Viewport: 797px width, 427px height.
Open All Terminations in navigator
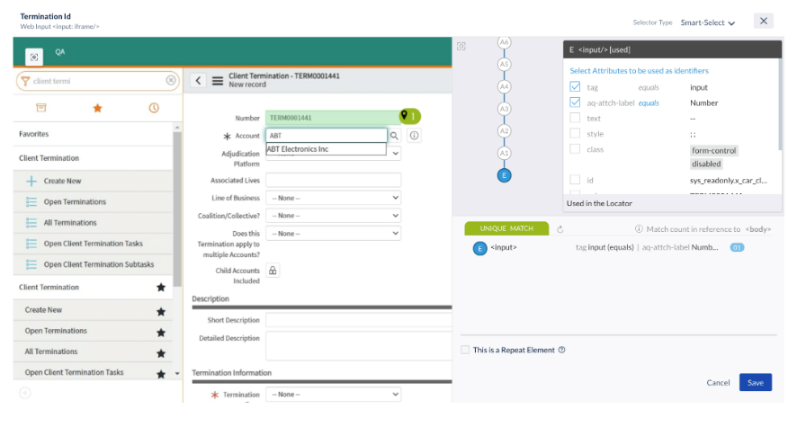point(70,223)
